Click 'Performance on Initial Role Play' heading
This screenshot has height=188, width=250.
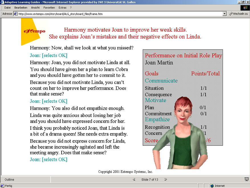click(x=184, y=55)
